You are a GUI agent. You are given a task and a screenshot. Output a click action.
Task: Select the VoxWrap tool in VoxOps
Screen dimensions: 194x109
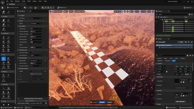point(4,21)
